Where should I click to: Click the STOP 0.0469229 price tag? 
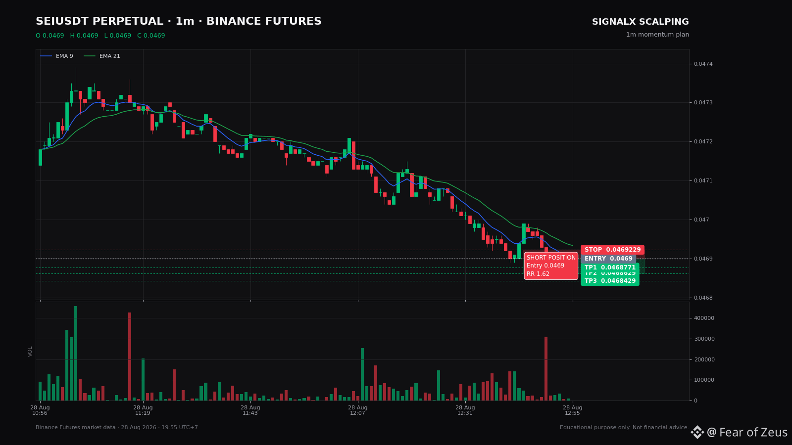612,250
